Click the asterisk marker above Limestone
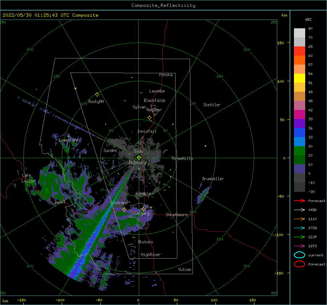The width and height of the screenshot is (327, 305). [x=69, y=137]
